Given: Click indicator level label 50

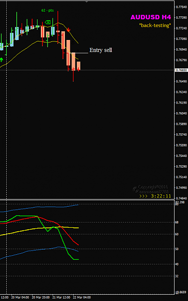Looking at the screenshot, I should tap(176, 249).
